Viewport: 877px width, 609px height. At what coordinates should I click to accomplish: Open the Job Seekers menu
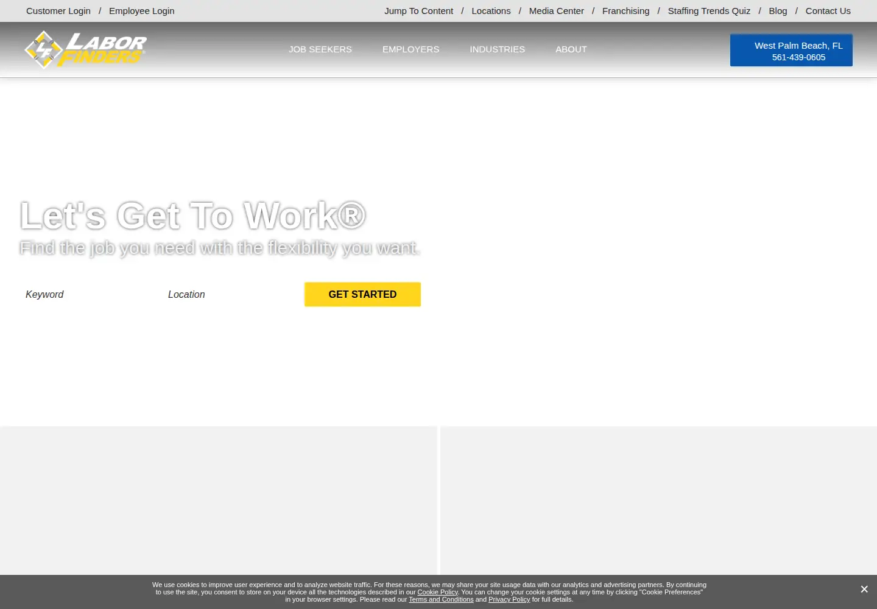pyautogui.click(x=320, y=49)
